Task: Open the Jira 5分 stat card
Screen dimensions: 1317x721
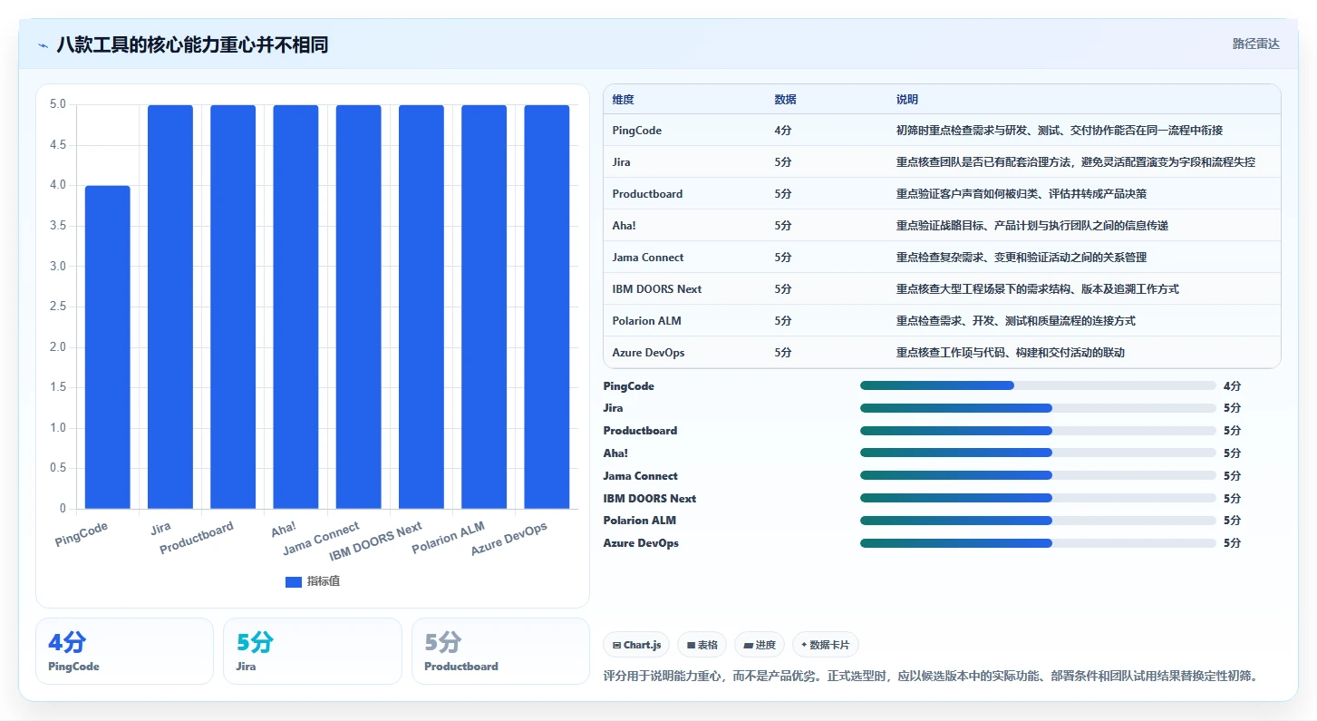Action: (x=312, y=651)
